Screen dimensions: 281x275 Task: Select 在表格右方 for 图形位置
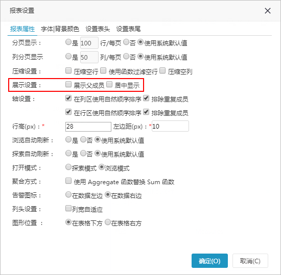pyautogui.click(x=107, y=222)
